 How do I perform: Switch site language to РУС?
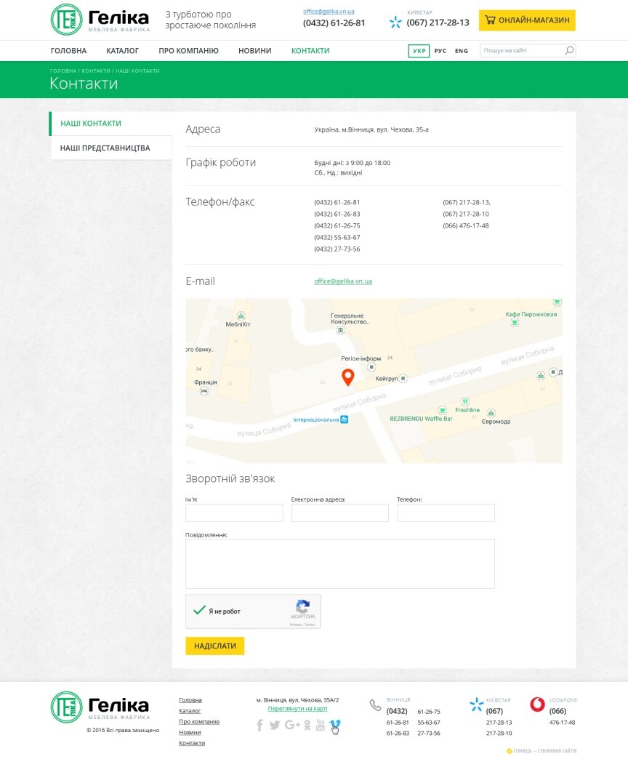coord(440,51)
